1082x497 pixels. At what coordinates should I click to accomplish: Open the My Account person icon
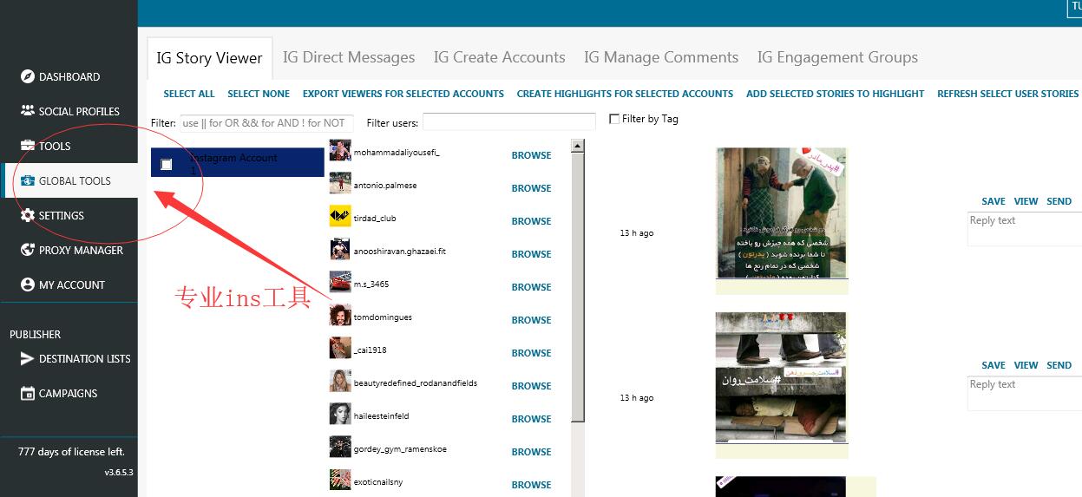(x=28, y=284)
